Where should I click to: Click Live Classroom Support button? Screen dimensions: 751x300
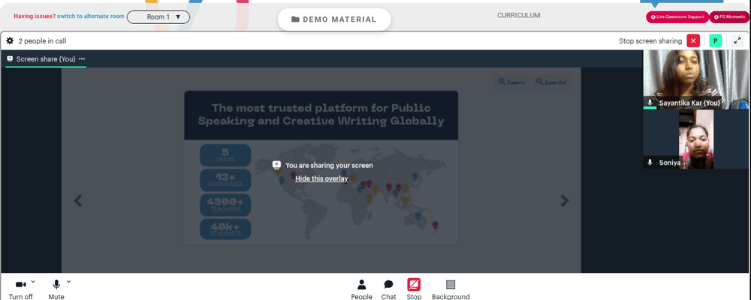pyautogui.click(x=677, y=16)
